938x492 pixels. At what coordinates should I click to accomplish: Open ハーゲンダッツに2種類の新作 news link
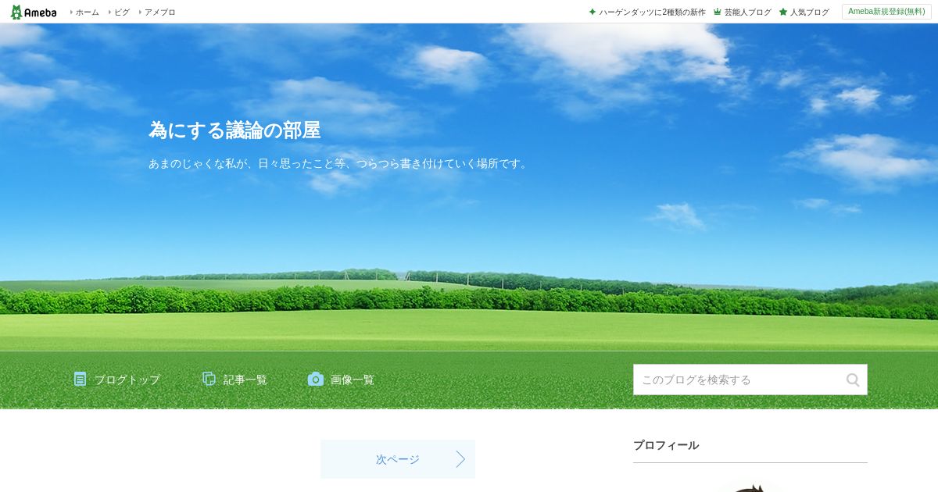click(x=652, y=12)
